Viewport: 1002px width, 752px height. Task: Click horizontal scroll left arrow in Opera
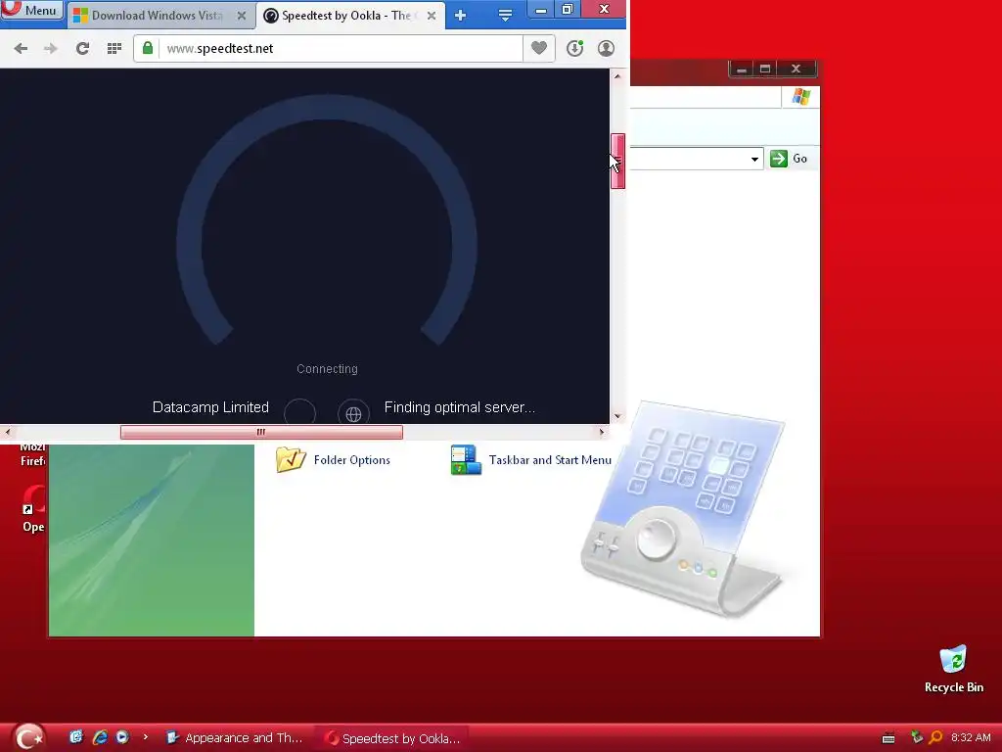pos(8,432)
